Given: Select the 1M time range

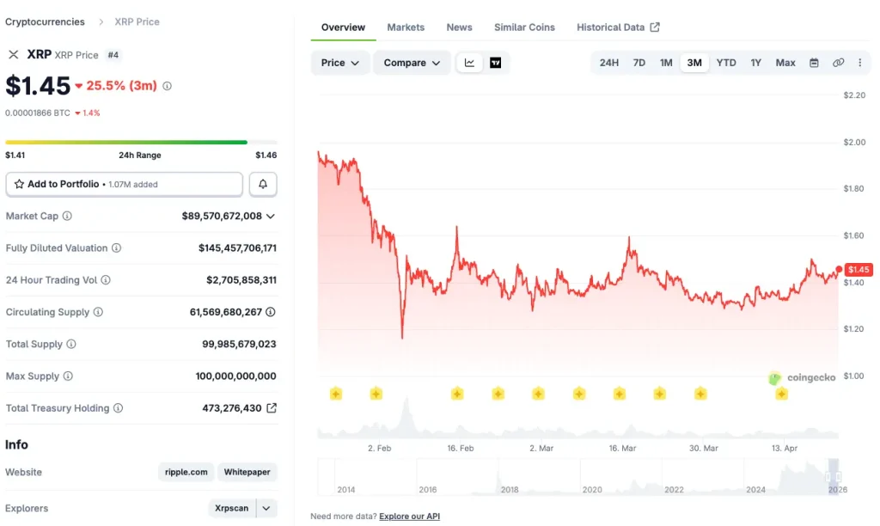Looking at the screenshot, I should click(x=666, y=63).
